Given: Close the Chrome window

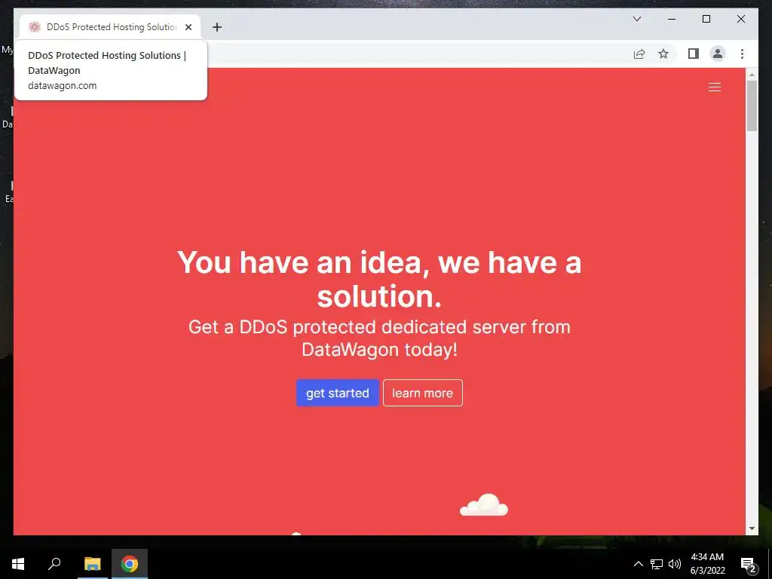Looking at the screenshot, I should pos(740,19).
